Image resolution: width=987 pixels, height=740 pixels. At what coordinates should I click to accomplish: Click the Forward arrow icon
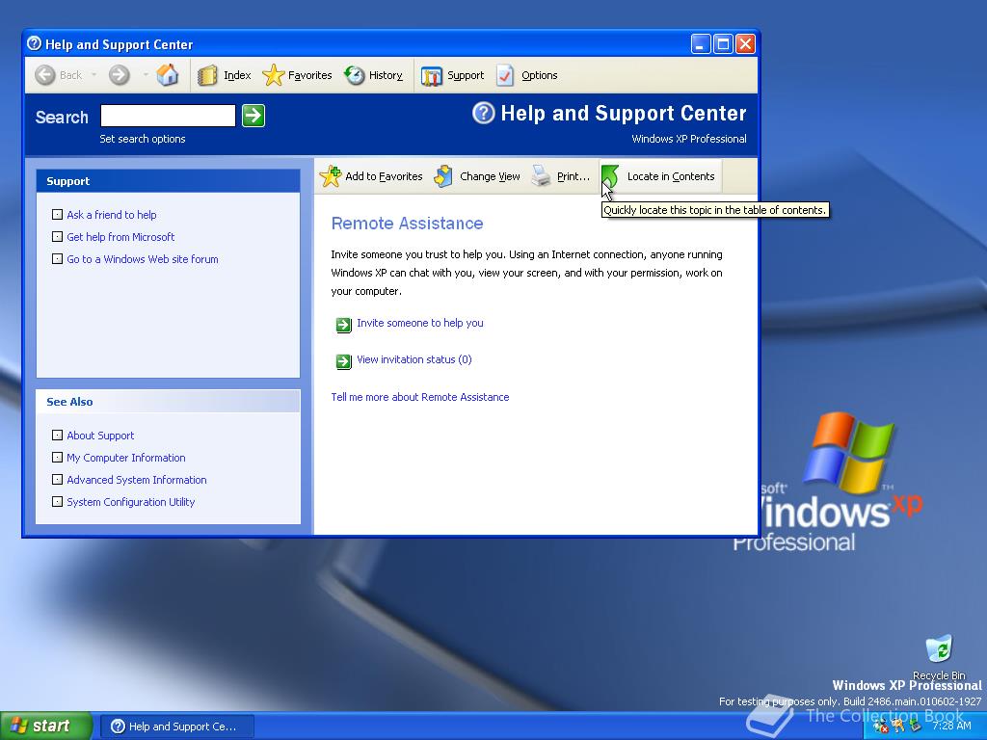[x=119, y=75]
